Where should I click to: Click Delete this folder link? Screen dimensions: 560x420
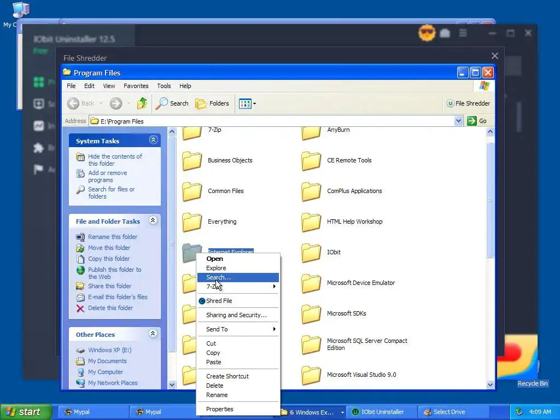click(x=110, y=308)
